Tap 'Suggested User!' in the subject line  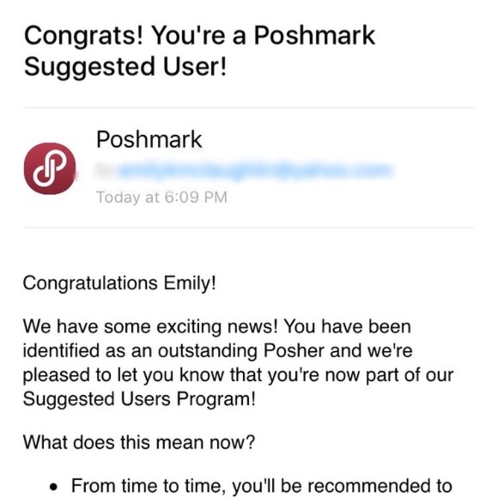pos(125,67)
